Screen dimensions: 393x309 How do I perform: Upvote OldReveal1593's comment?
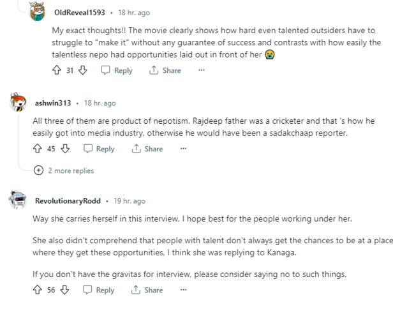(x=57, y=70)
